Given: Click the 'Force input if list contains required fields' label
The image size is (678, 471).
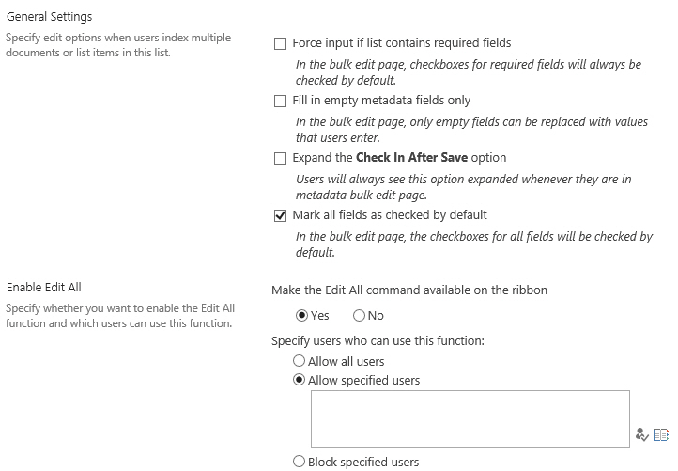Looking at the screenshot, I should 402,43.
